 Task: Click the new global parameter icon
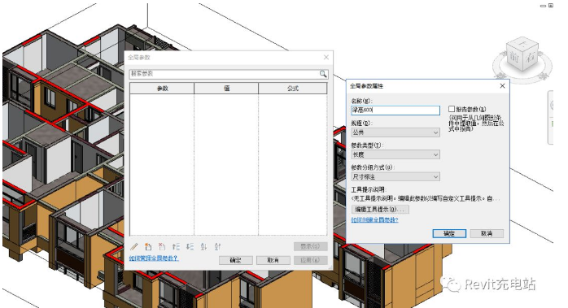click(x=148, y=247)
